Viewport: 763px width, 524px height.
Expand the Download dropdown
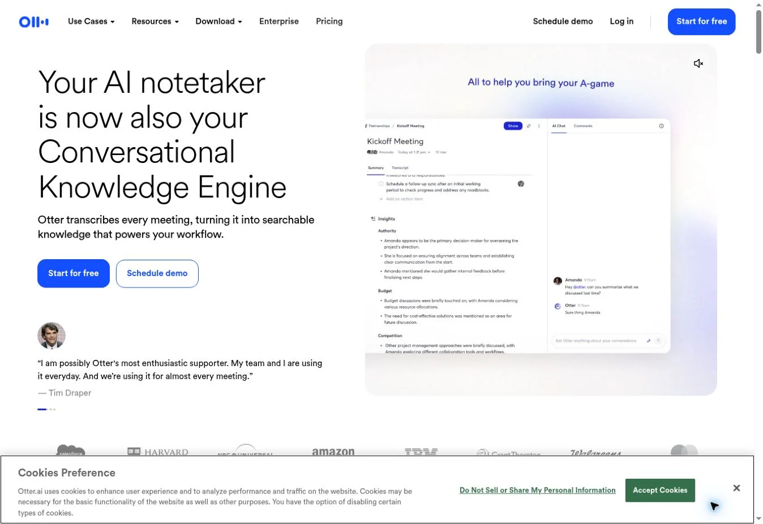[x=218, y=22]
